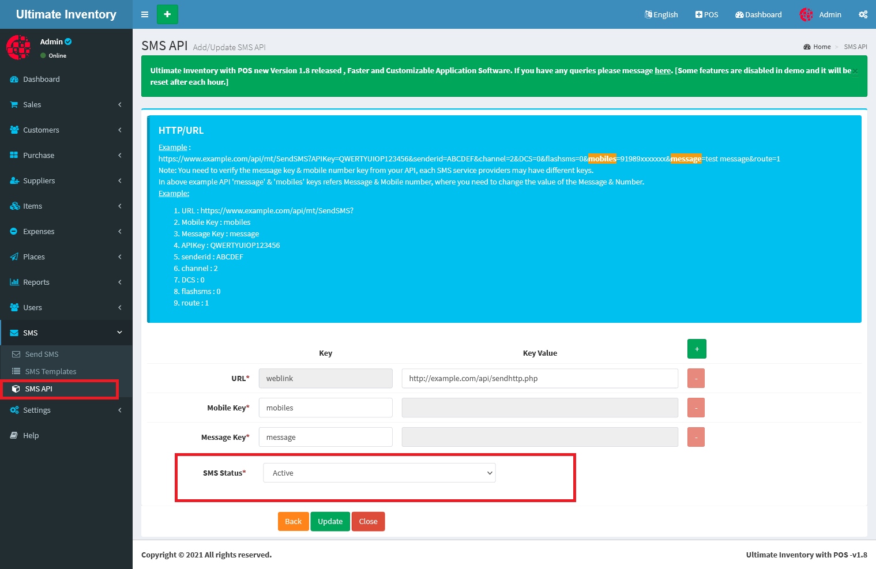Click Settings gears icon in sidebar
876x569 pixels.
pyautogui.click(x=14, y=410)
